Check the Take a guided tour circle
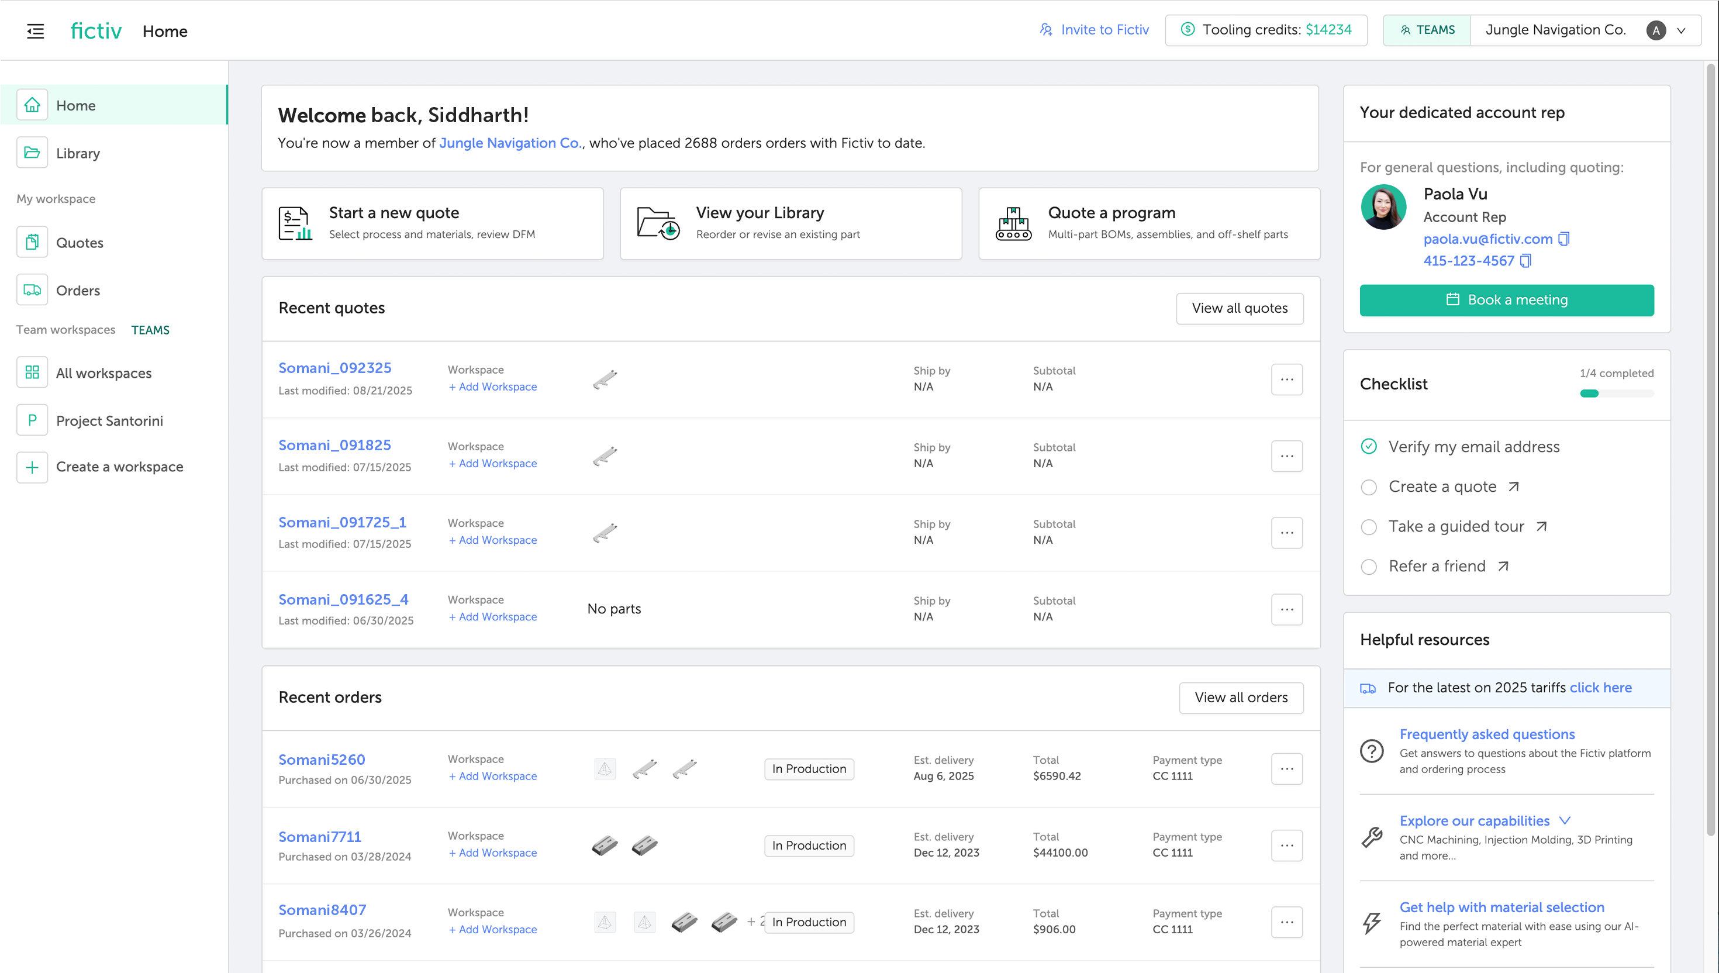Screen dimensions: 1719x973 (x=1368, y=527)
